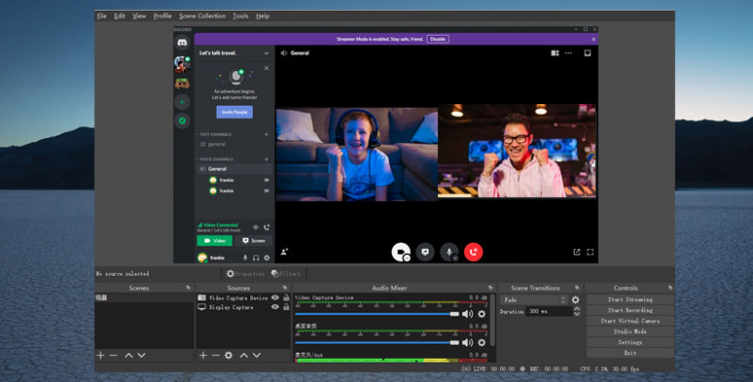Click the red hang-up call button
The height and width of the screenshot is (382, 753).
[474, 252]
